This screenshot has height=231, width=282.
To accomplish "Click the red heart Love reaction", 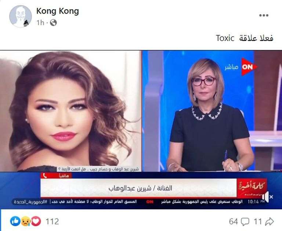I will coord(36,221).
